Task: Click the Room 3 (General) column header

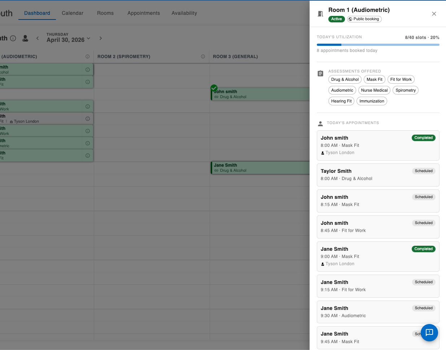Action: [235, 57]
